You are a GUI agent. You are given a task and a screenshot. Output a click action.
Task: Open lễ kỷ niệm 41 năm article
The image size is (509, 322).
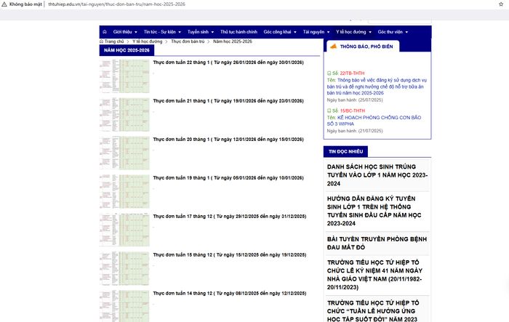[374, 275]
